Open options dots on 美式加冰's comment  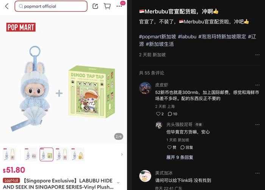[x=257, y=173]
